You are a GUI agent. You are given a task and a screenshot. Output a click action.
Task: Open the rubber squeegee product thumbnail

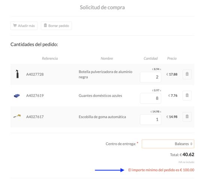pos(17,116)
